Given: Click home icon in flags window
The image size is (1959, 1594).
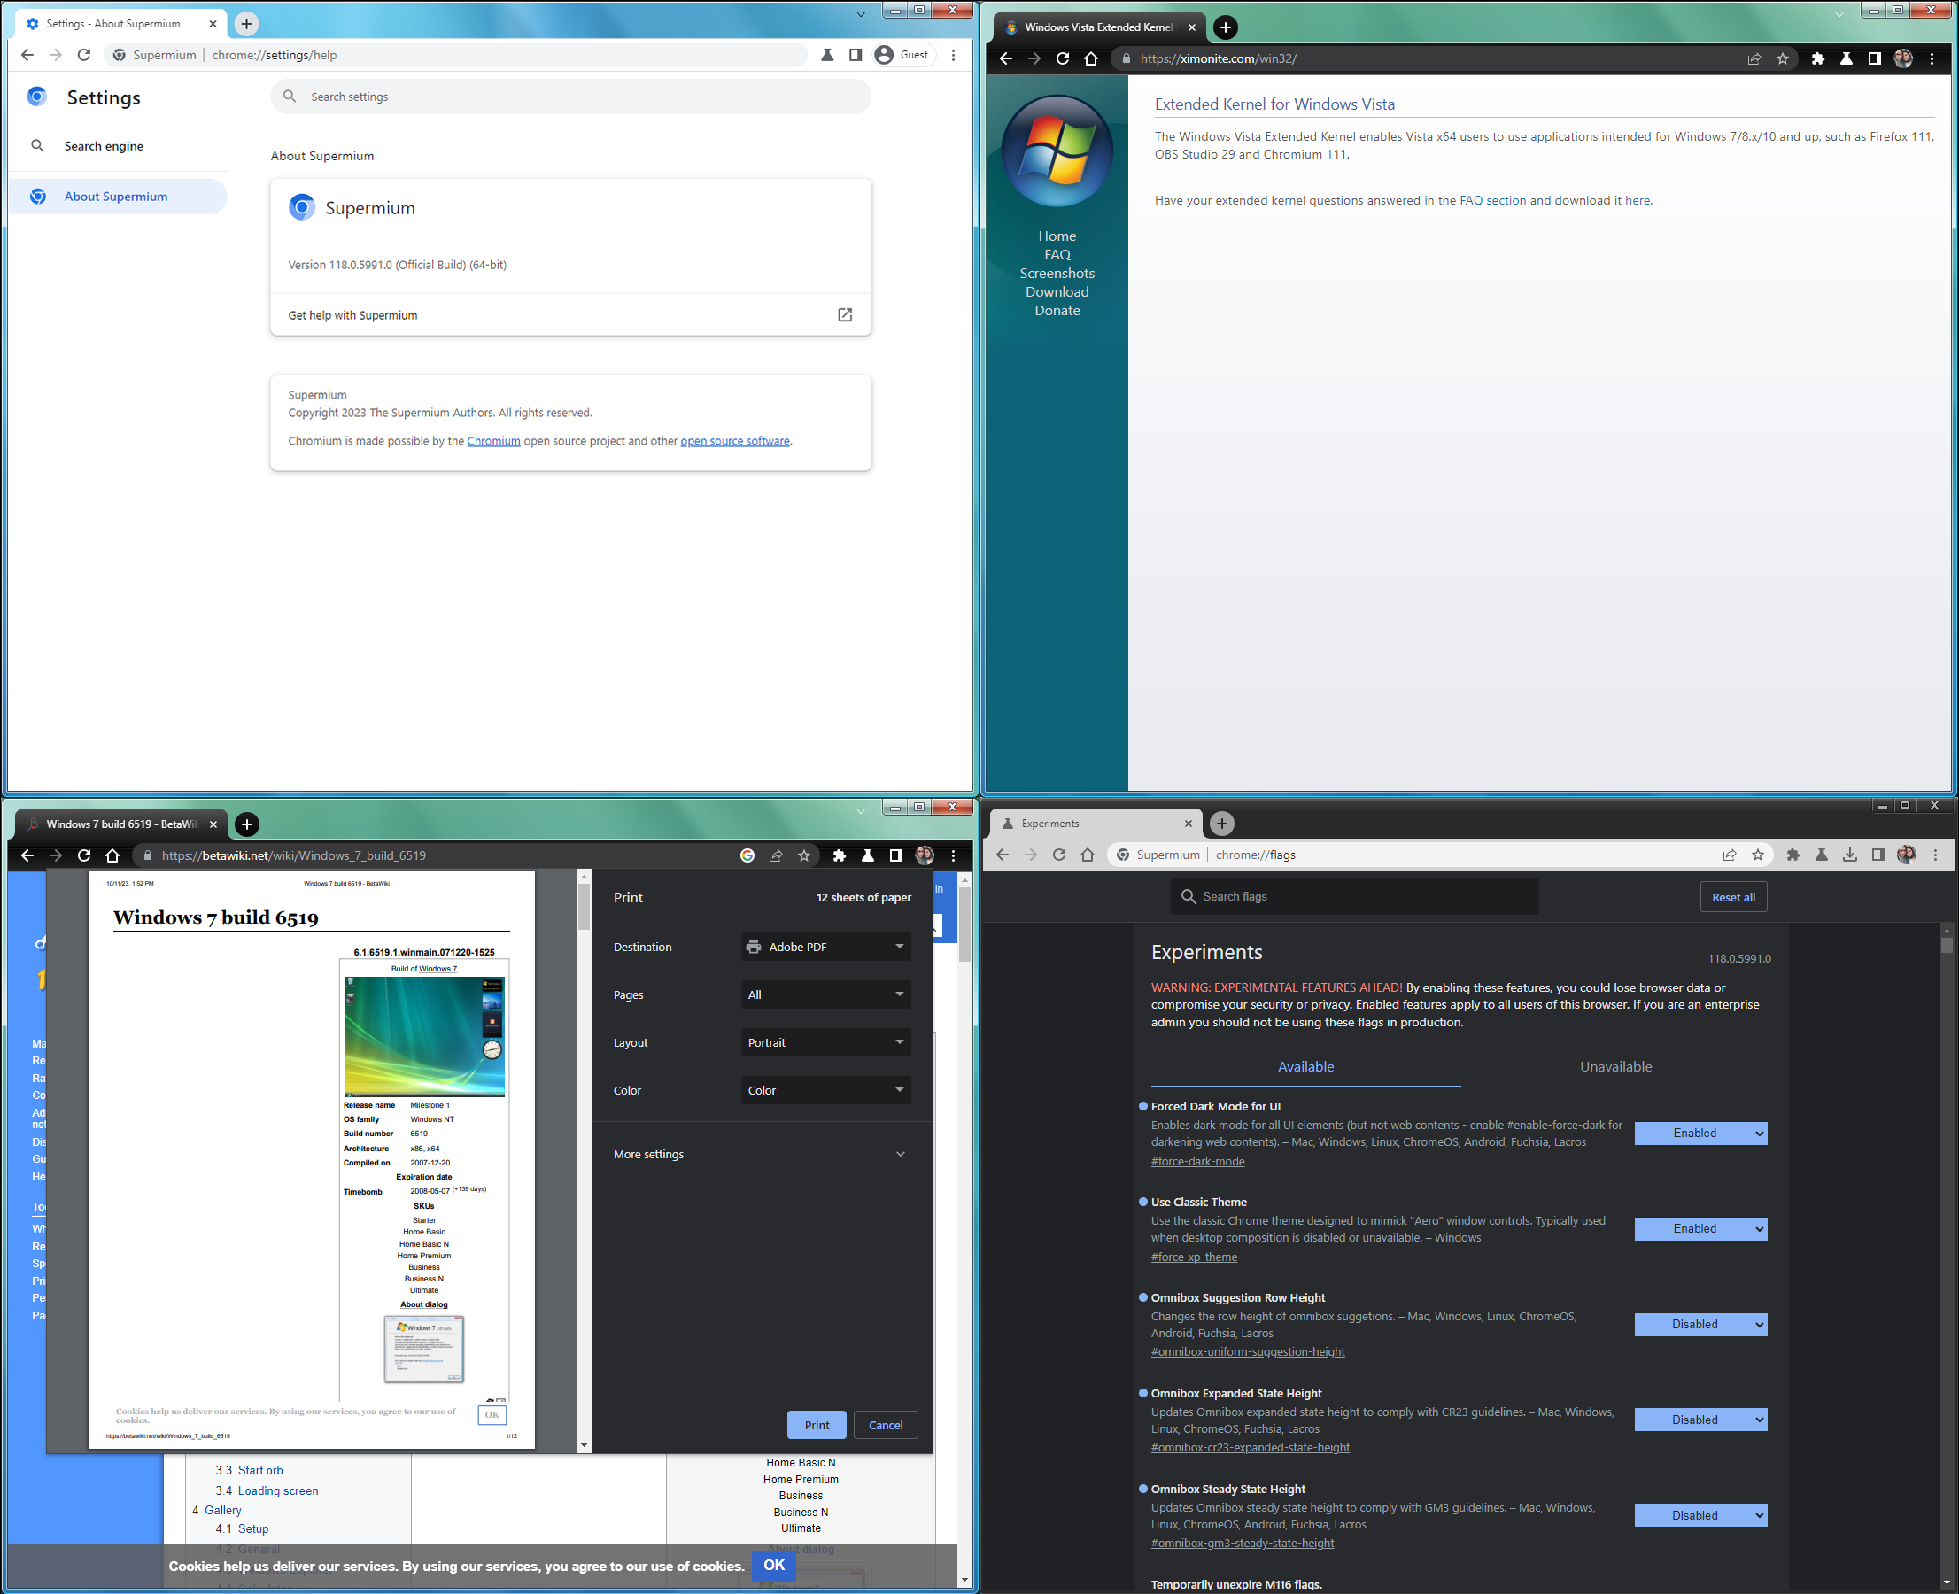Looking at the screenshot, I should (x=1088, y=855).
